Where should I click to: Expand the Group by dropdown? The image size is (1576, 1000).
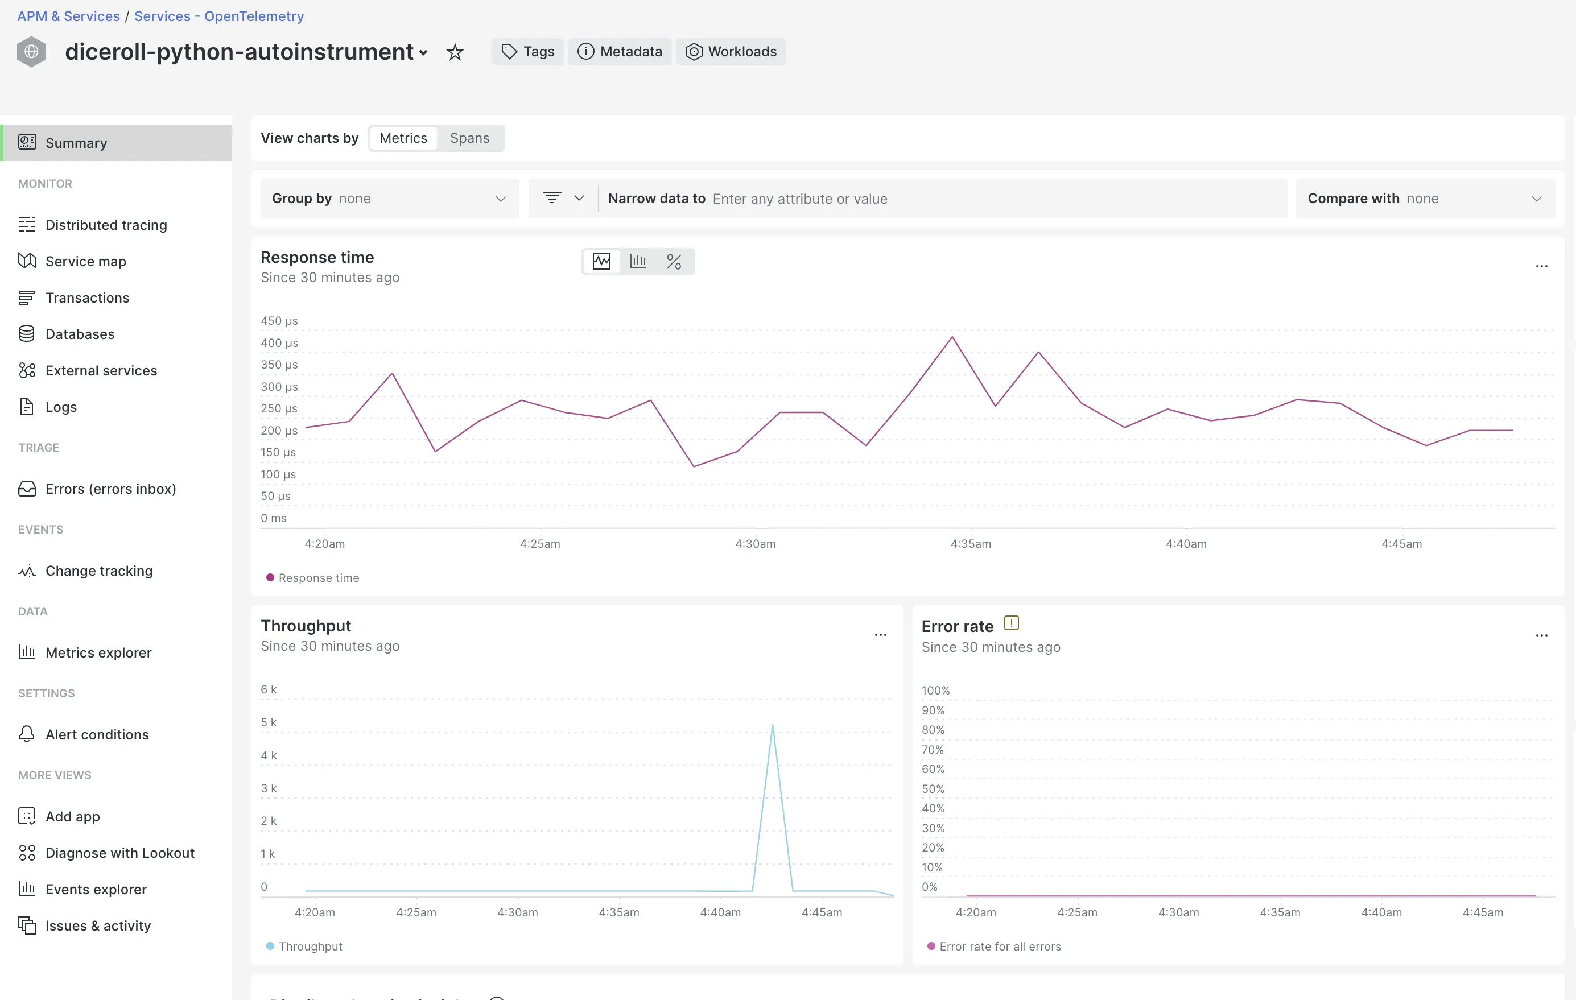[x=389, y=199]
